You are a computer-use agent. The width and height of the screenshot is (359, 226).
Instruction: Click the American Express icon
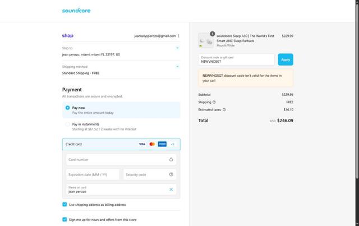162,144
